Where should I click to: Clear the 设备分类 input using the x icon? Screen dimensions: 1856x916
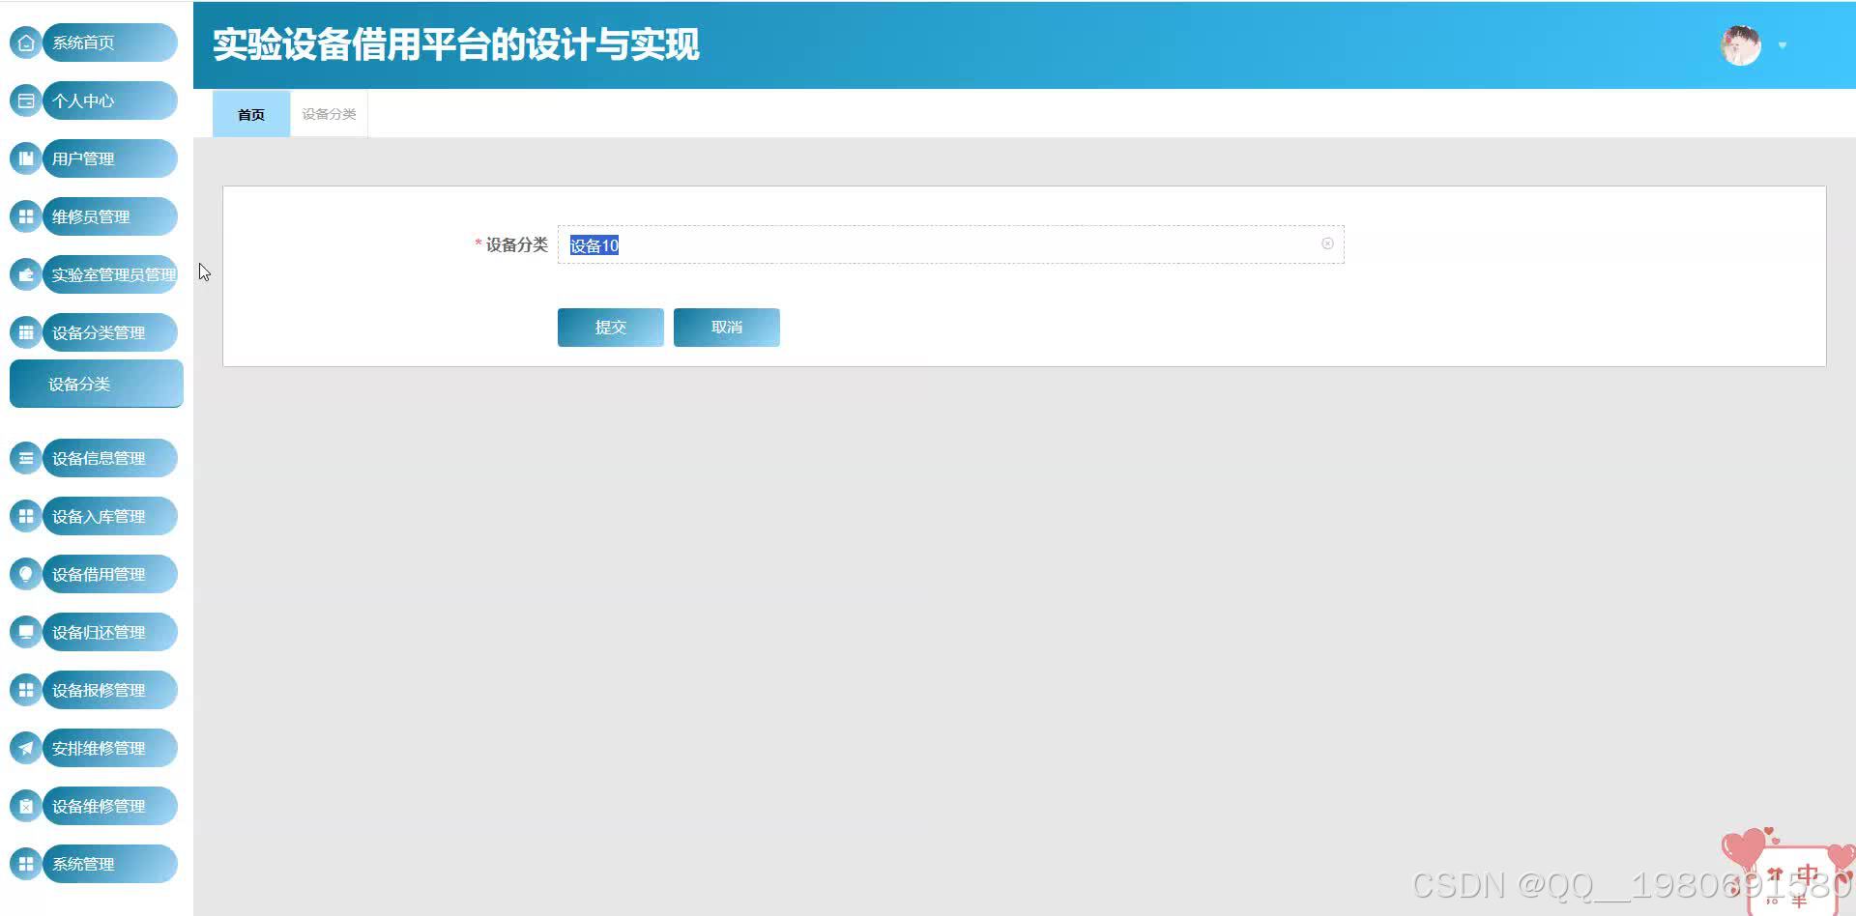coord(1327,243)
